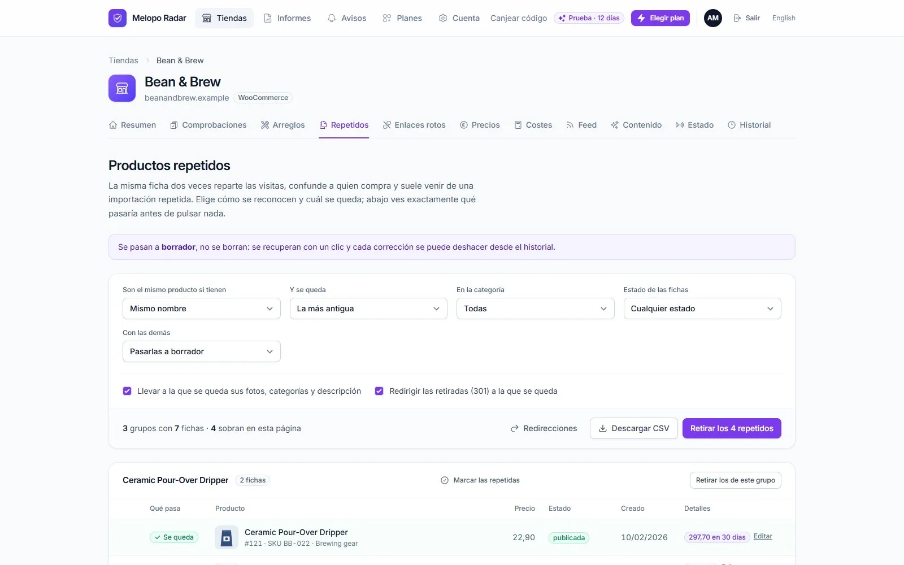Open the Costes tab
The height and width of the screenshot is (565, 904).
click(533, 125)
